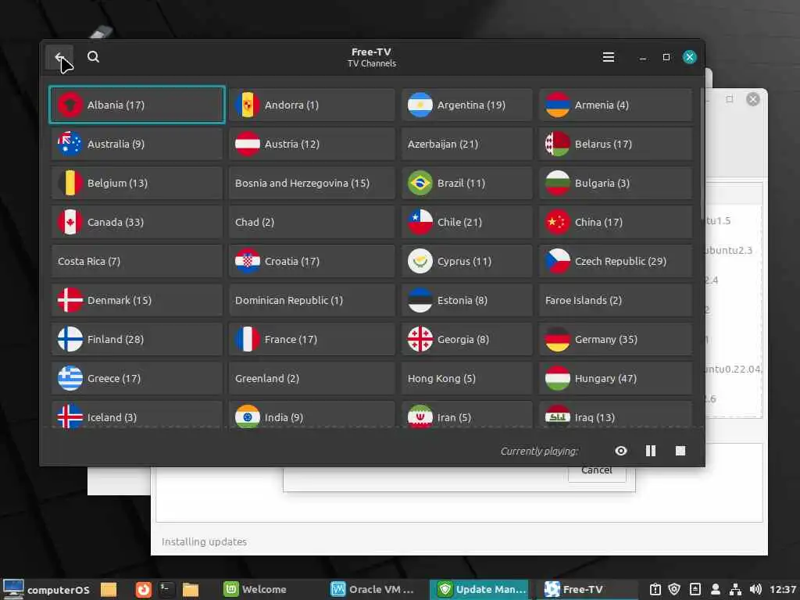
Task: Click the Iran flag icon
Action: (x=420, y=417)
